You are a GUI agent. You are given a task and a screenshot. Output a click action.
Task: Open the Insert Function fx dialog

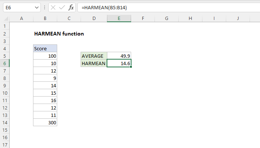[71, 7]
